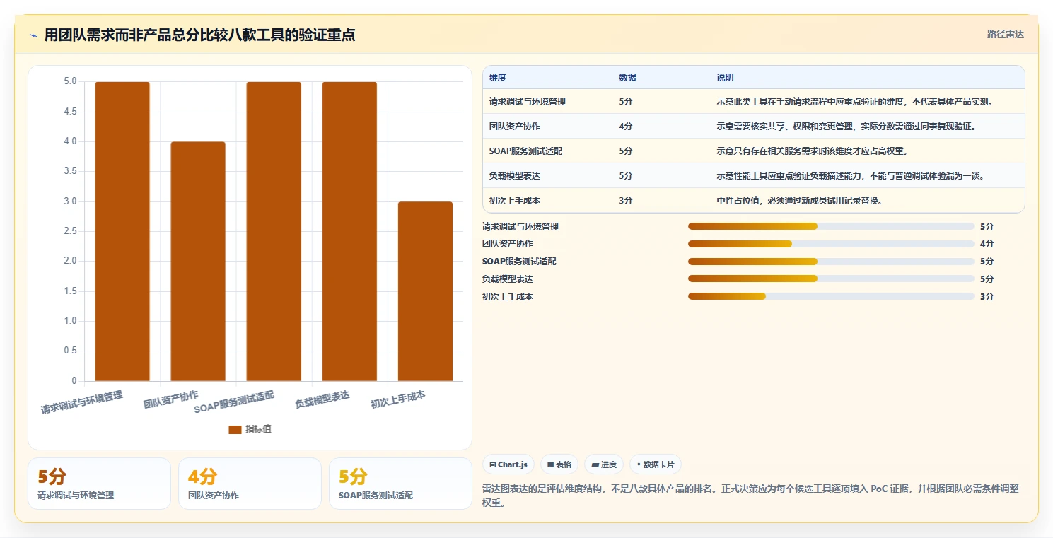Click the 维度 table column header
Screen dimensions: 1053x538
click(498, 78)
